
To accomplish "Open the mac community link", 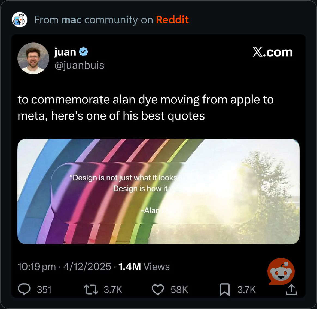I will 71,20.
